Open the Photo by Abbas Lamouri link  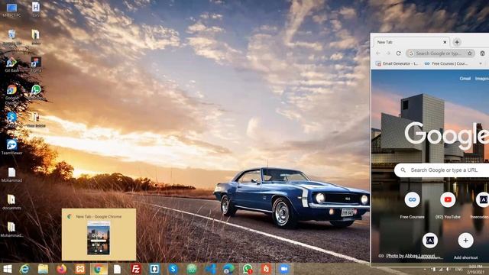[x=410, y=256]
